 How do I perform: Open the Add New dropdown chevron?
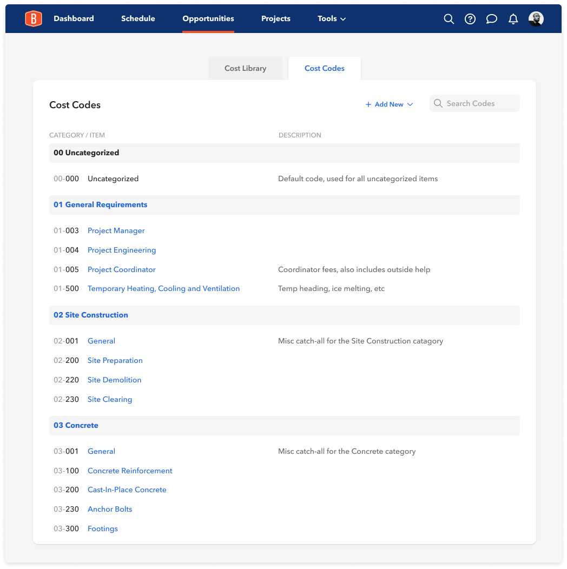click(411, 104)
